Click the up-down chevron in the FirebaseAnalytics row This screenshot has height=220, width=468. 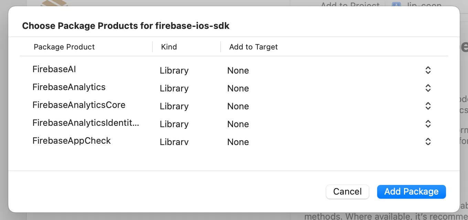click(x=428, y=88)
